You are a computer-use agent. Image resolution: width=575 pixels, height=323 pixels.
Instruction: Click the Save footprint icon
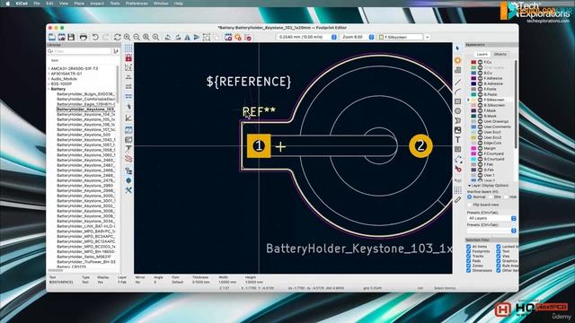pyautogui.click(x=71, y=37)
